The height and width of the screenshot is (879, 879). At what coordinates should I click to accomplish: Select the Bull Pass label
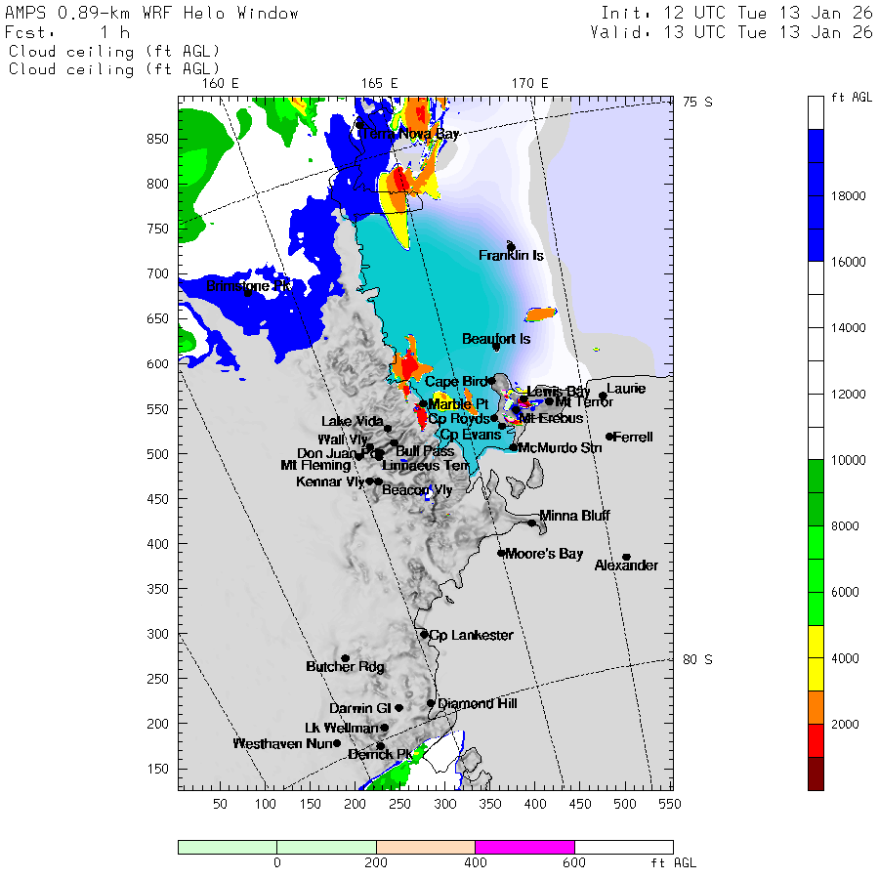point(425,451)
